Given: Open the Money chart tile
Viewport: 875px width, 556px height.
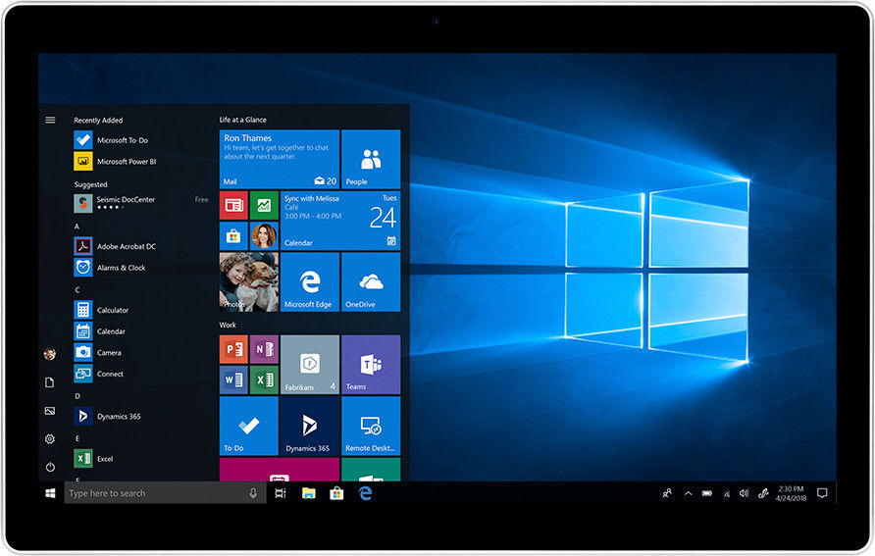Looking at the screenshot, I should tap(264, 205).
